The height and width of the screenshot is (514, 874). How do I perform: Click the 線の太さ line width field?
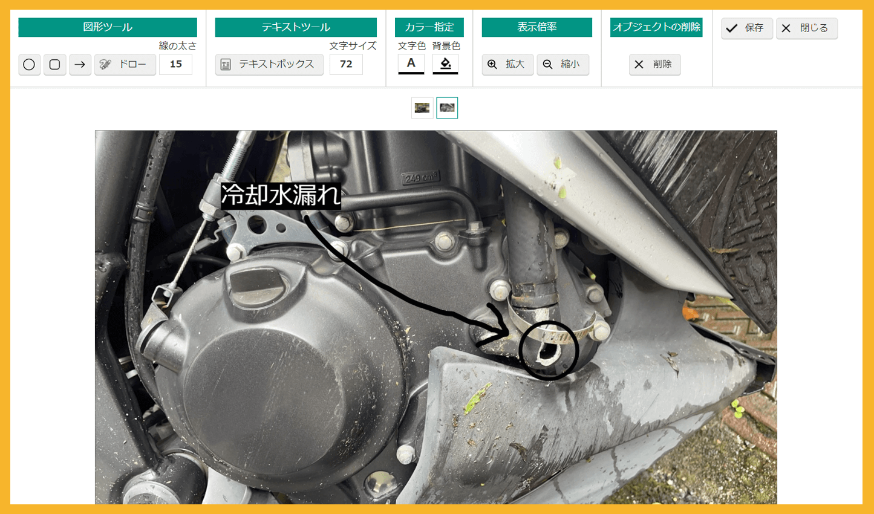[175, 64]
